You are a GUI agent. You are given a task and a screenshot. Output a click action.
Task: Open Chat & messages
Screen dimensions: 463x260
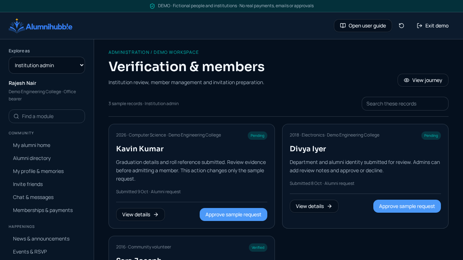(33, 197)
